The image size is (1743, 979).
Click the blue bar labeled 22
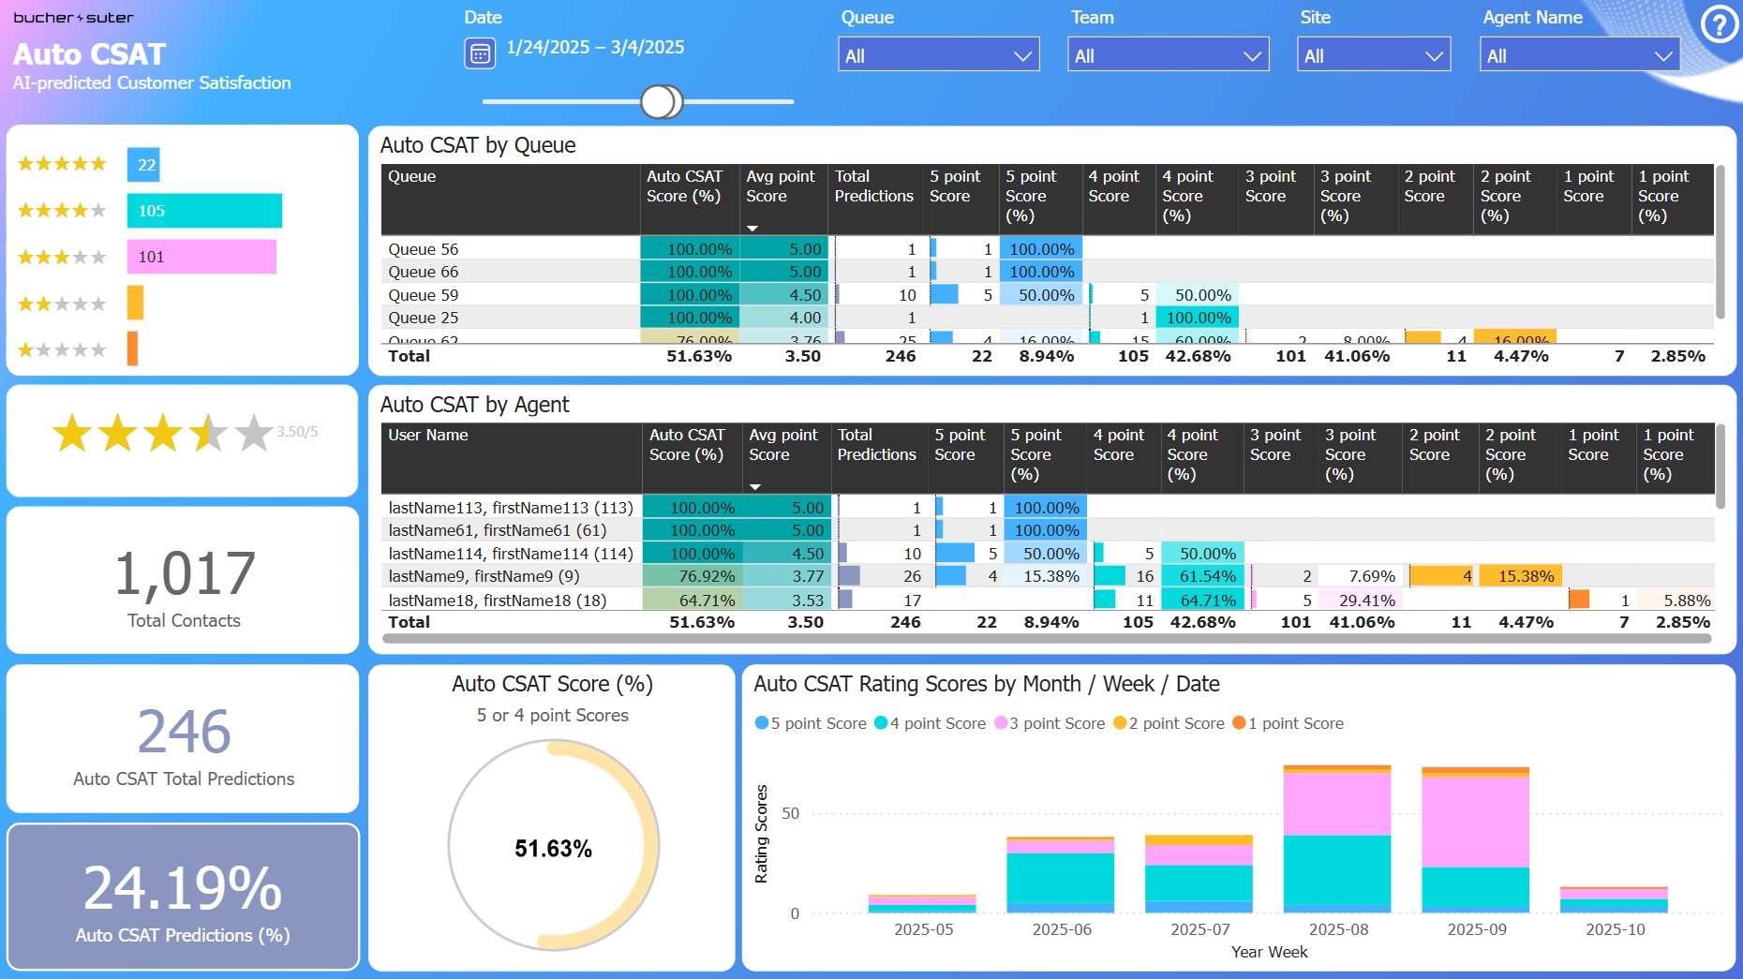143,165
